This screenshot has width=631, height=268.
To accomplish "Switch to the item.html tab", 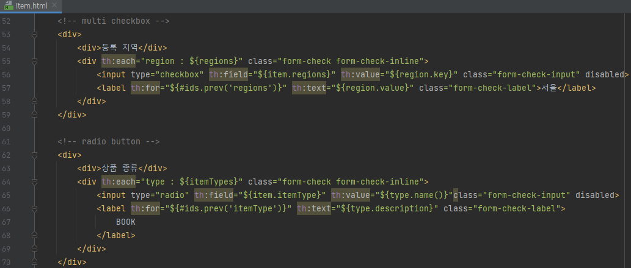I will 31,5.
